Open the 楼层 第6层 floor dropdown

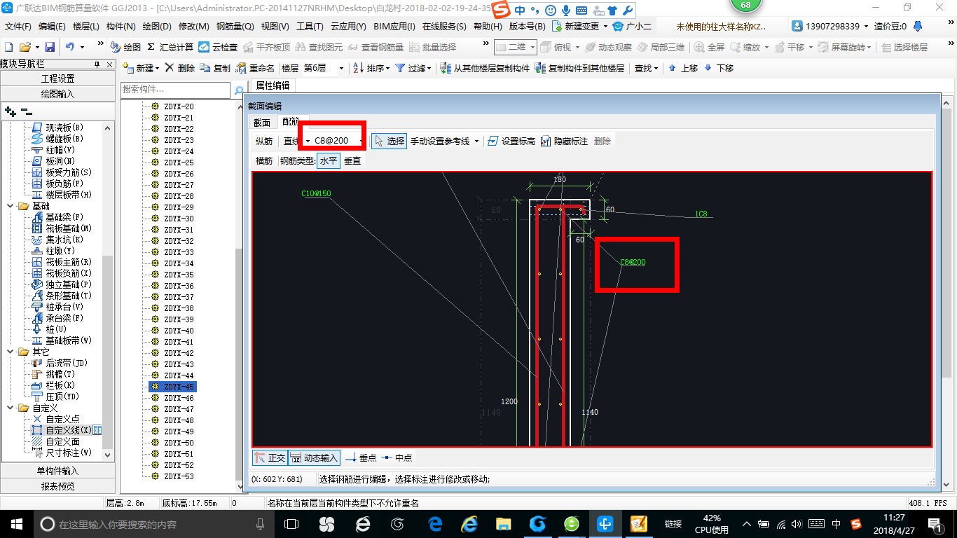pos(341,68)
